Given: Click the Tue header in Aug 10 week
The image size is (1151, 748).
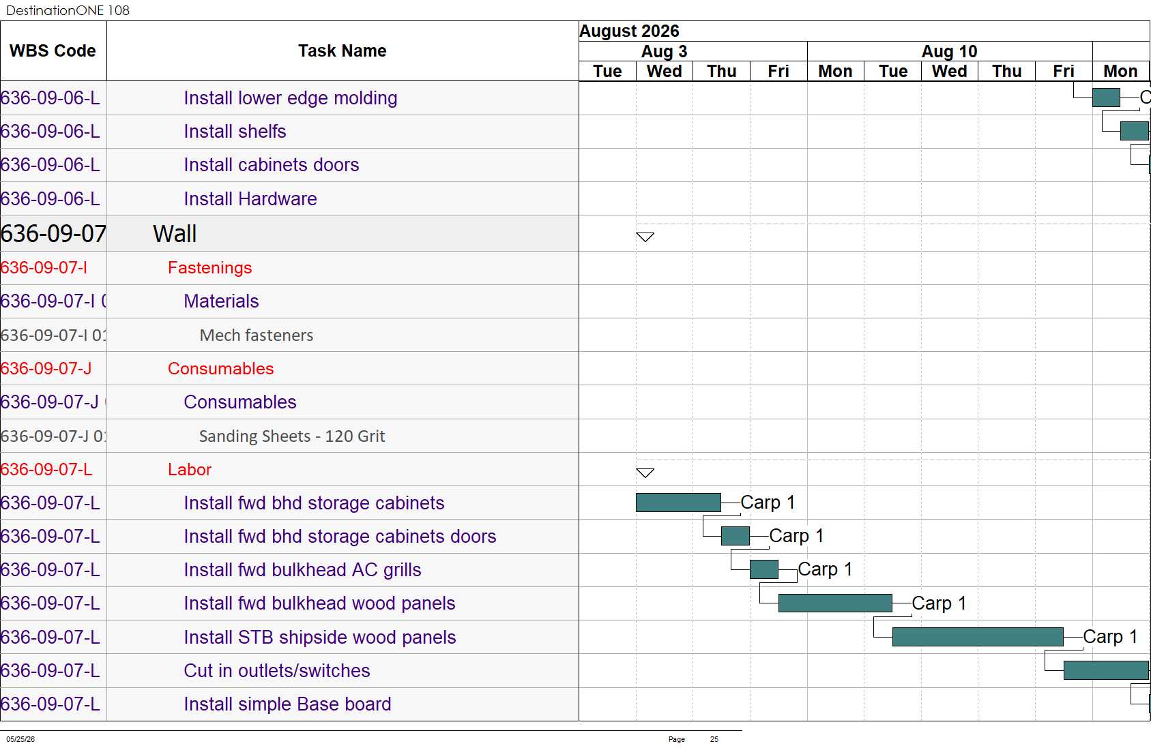Looking at the screenshot, I should coord(893,72).
